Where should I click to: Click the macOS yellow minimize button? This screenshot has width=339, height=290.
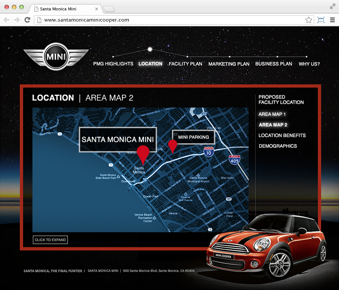14,7
